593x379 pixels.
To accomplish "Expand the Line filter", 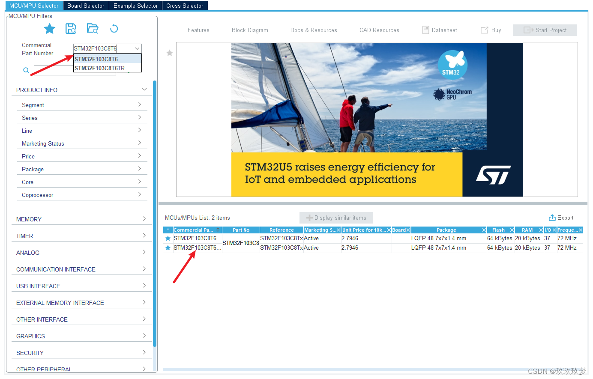I will pos(140,130).
